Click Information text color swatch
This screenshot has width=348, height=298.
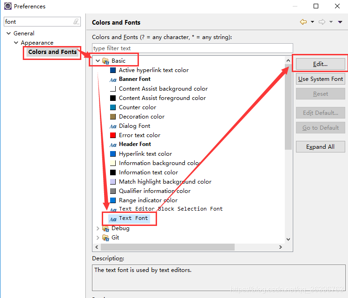point(113,172)
